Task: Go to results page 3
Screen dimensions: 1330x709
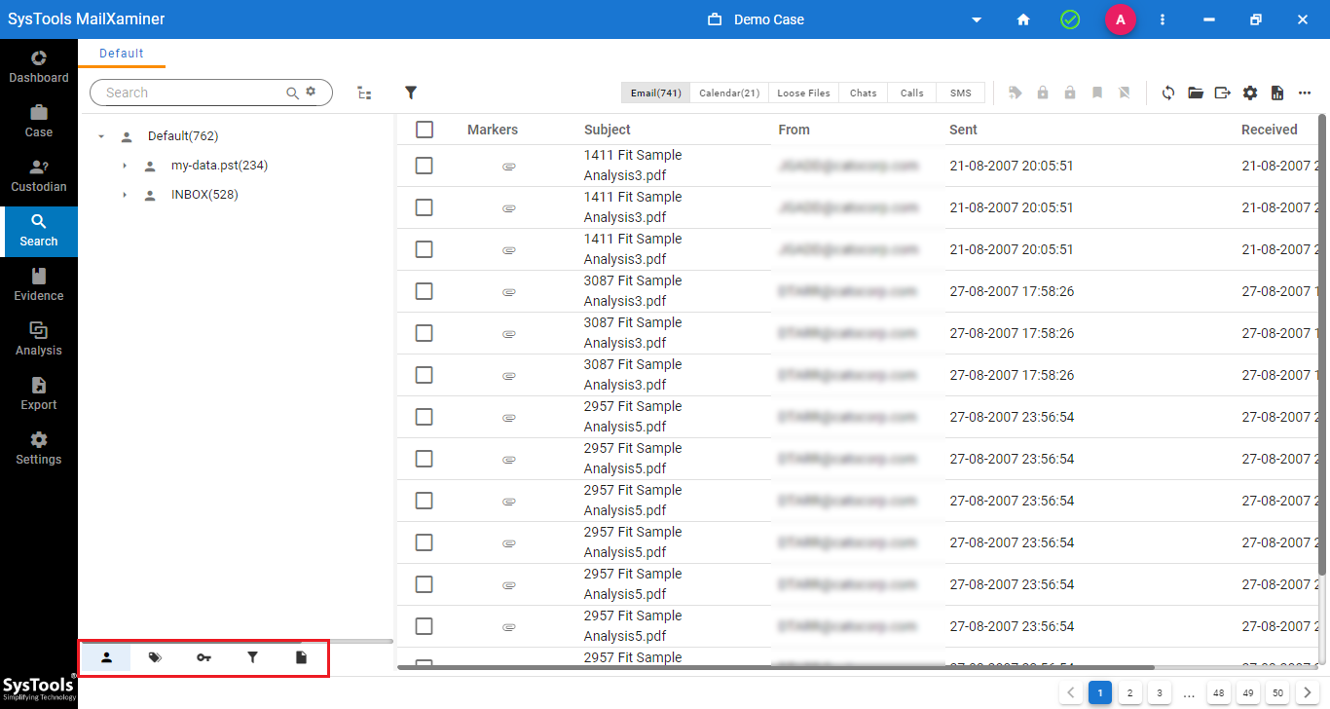Action: [1159, 693]
